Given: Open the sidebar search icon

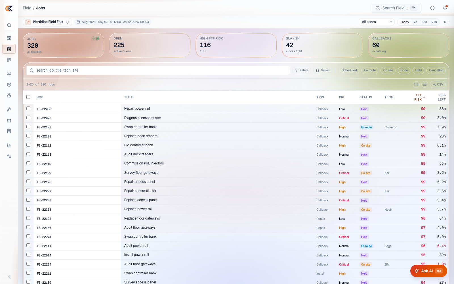Looking at the screenshot, I should (9, 25).
